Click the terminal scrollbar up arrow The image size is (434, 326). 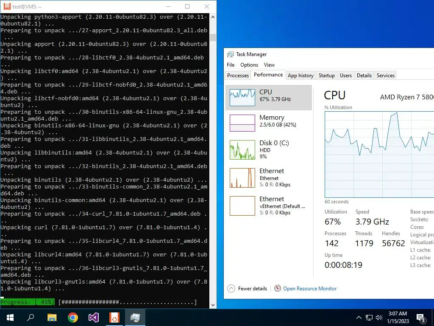213,17
